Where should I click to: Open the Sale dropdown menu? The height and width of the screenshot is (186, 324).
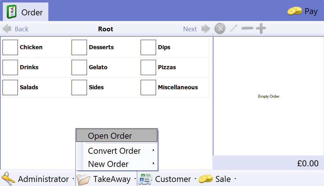(235, 179)
